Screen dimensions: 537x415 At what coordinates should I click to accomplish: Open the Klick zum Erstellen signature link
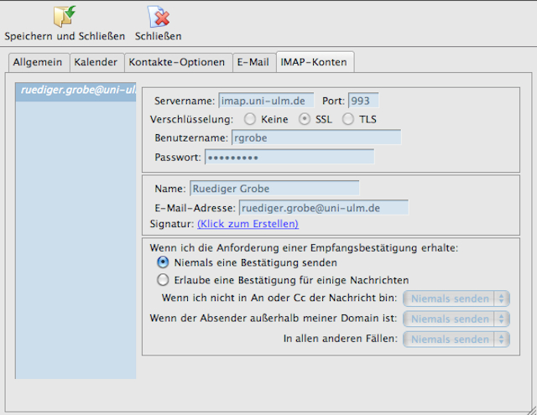(x=248, y=224)
